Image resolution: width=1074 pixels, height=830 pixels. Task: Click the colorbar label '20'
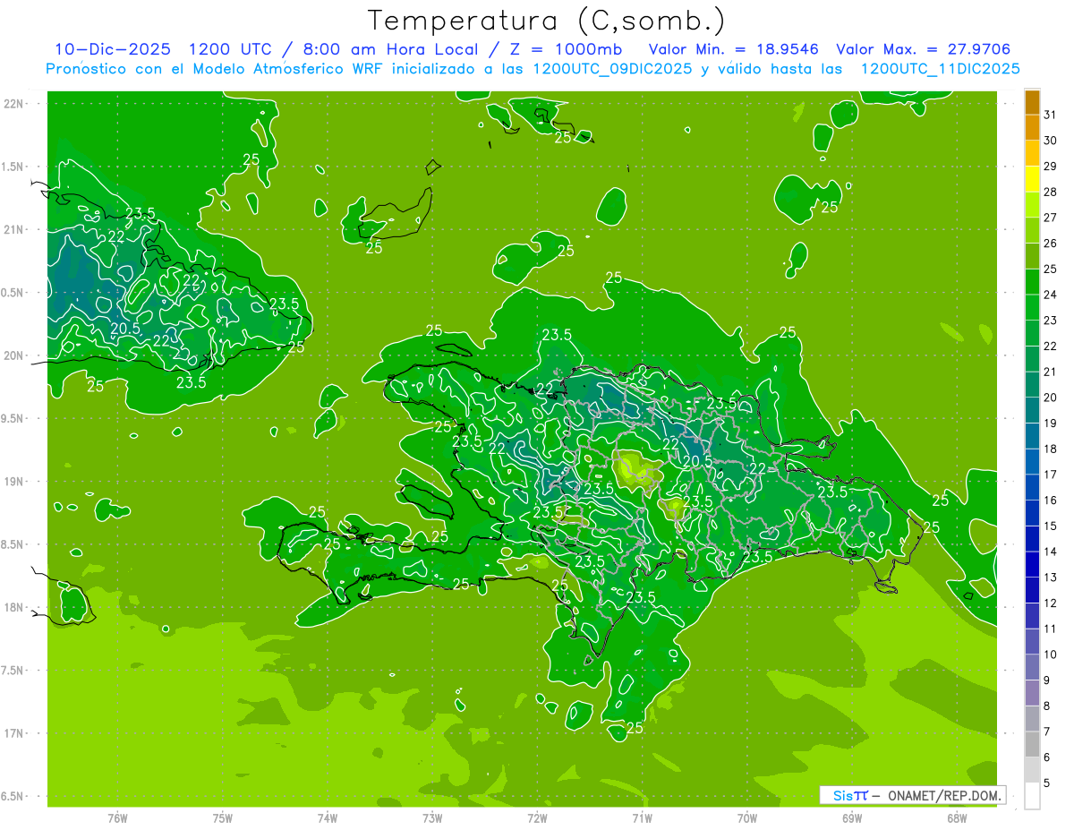1050,398
